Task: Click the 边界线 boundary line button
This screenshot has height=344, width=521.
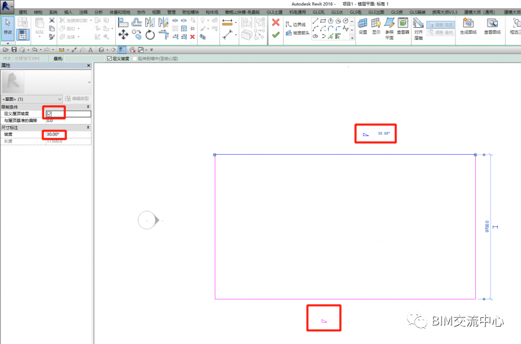Action: tap(295, 24)
